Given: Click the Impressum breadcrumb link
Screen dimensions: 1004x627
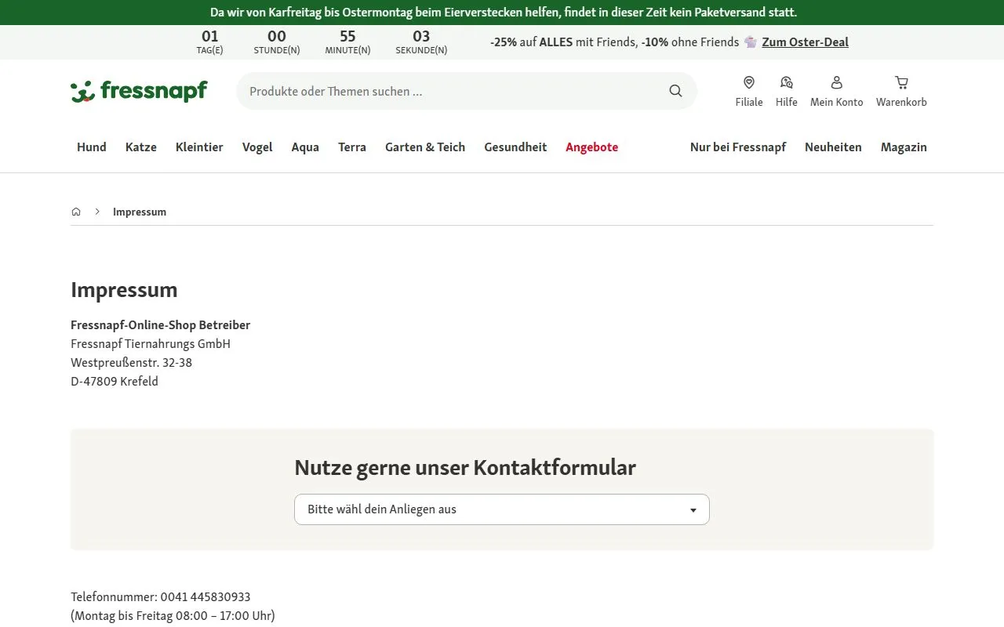Looking at the screenshot, I should click(140, 212).
